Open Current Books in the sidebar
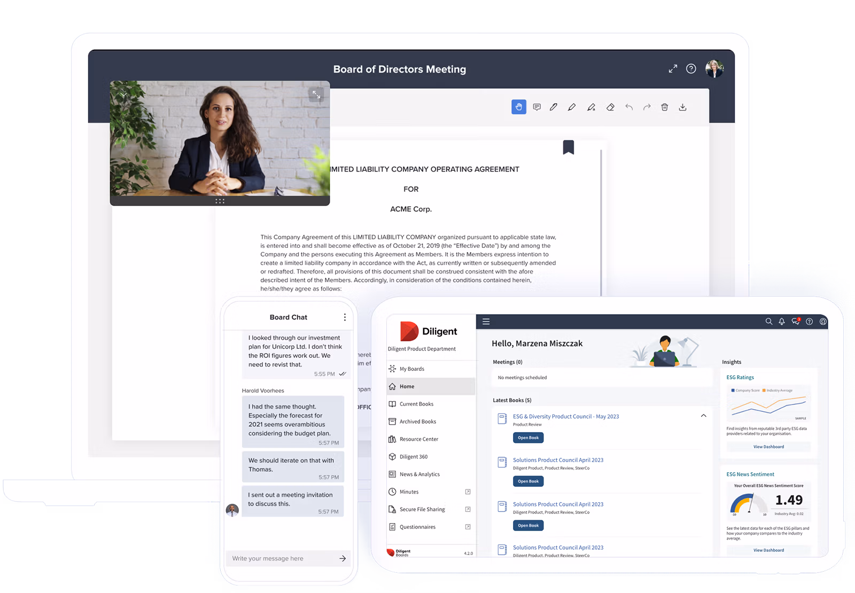 431,404
